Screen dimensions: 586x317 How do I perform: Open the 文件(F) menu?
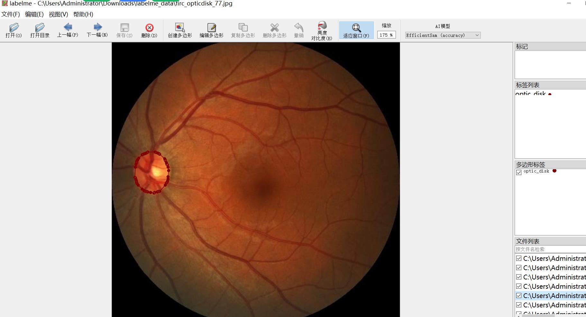(x=11, y=14)
